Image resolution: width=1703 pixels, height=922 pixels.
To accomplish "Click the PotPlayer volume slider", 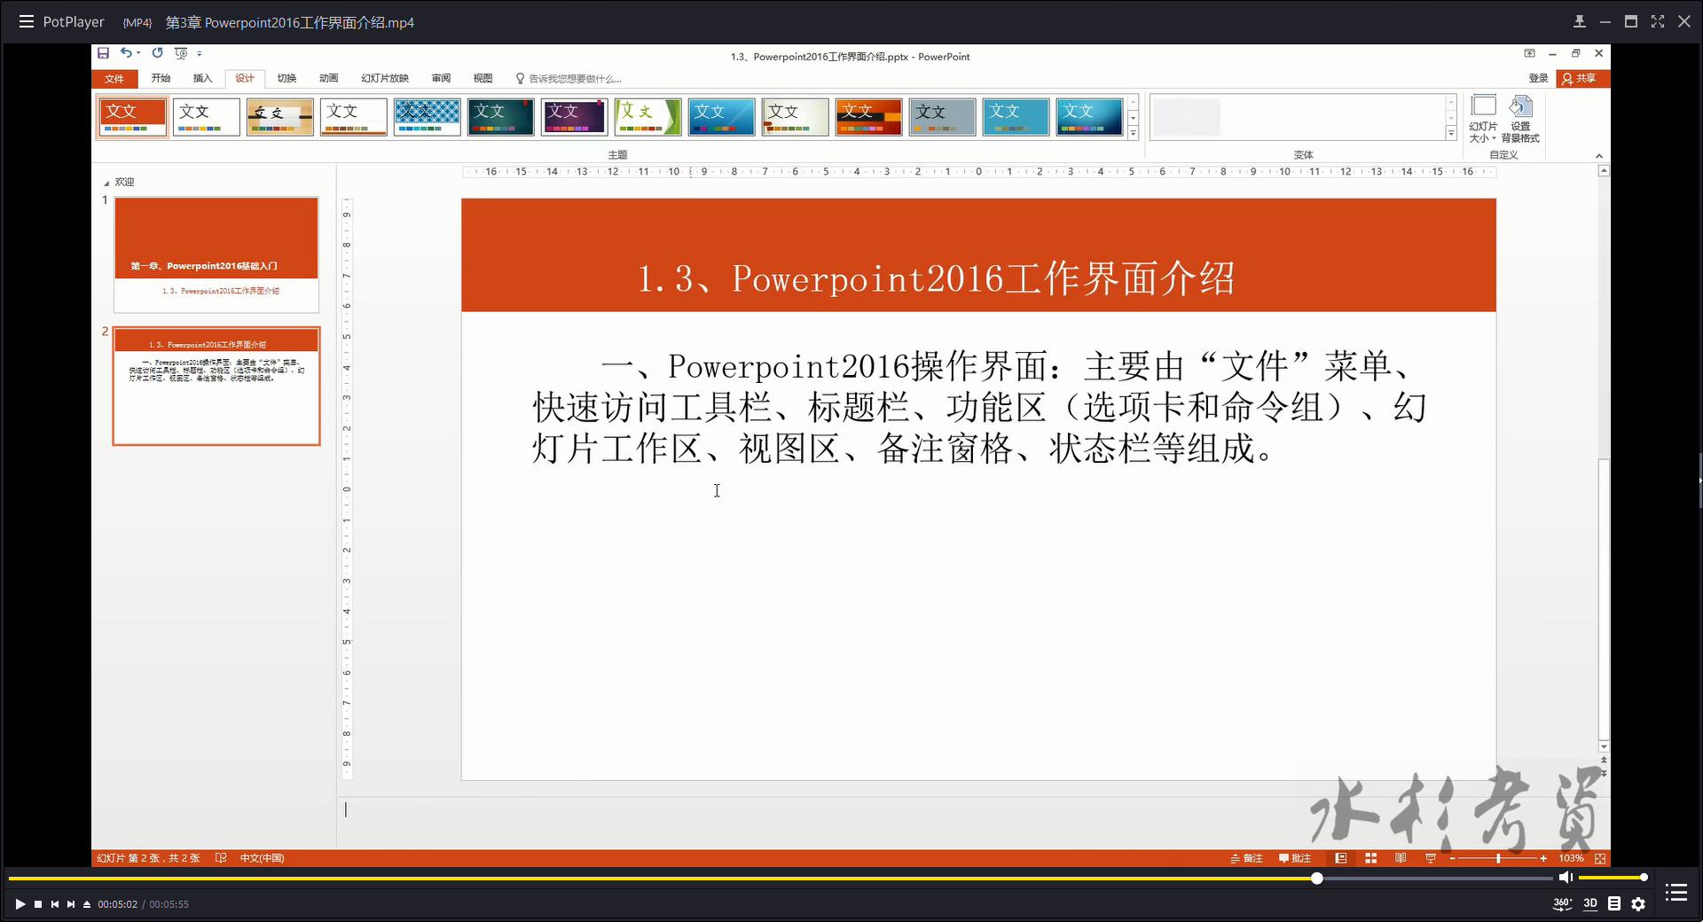I will click(1613, 878).
